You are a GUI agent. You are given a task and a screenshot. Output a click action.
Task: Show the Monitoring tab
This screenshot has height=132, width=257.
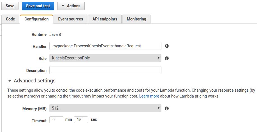pyautogui.click(x=136, y=19)
